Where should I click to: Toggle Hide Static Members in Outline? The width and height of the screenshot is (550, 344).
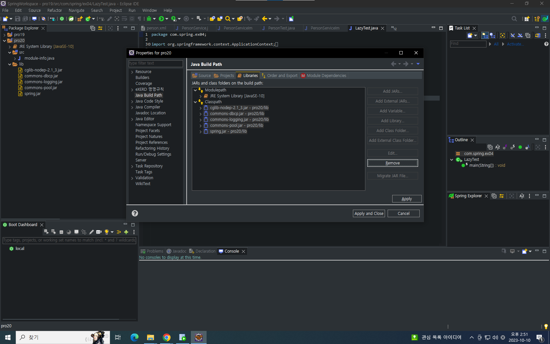[x=513, y=147]
